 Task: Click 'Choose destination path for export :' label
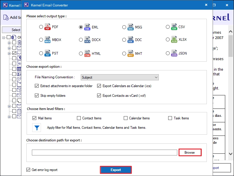coord(54,140)
